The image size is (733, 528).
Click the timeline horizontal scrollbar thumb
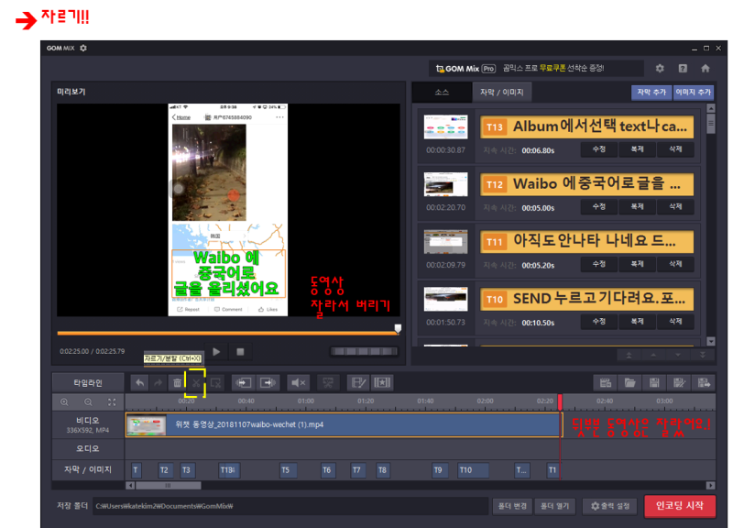point(169,486)
